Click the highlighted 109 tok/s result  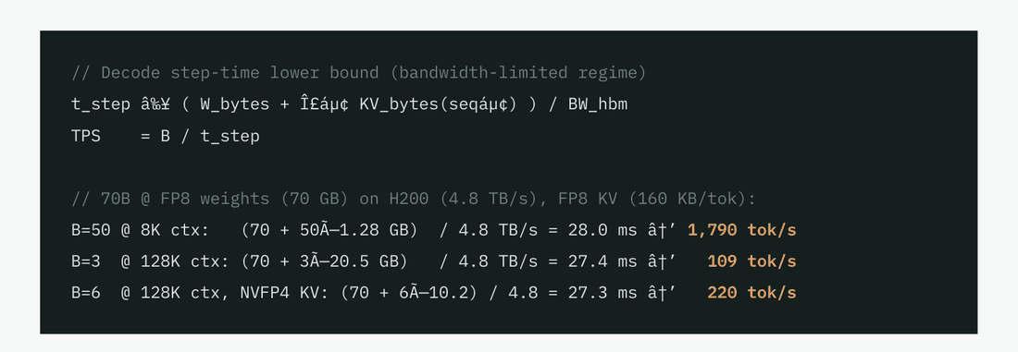click(751, 261)
